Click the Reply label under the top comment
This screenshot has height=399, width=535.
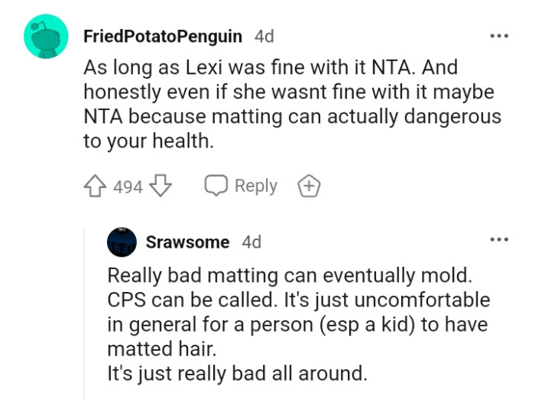pos(255,187)
